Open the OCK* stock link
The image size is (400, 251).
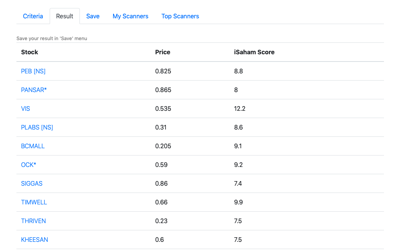29,165
